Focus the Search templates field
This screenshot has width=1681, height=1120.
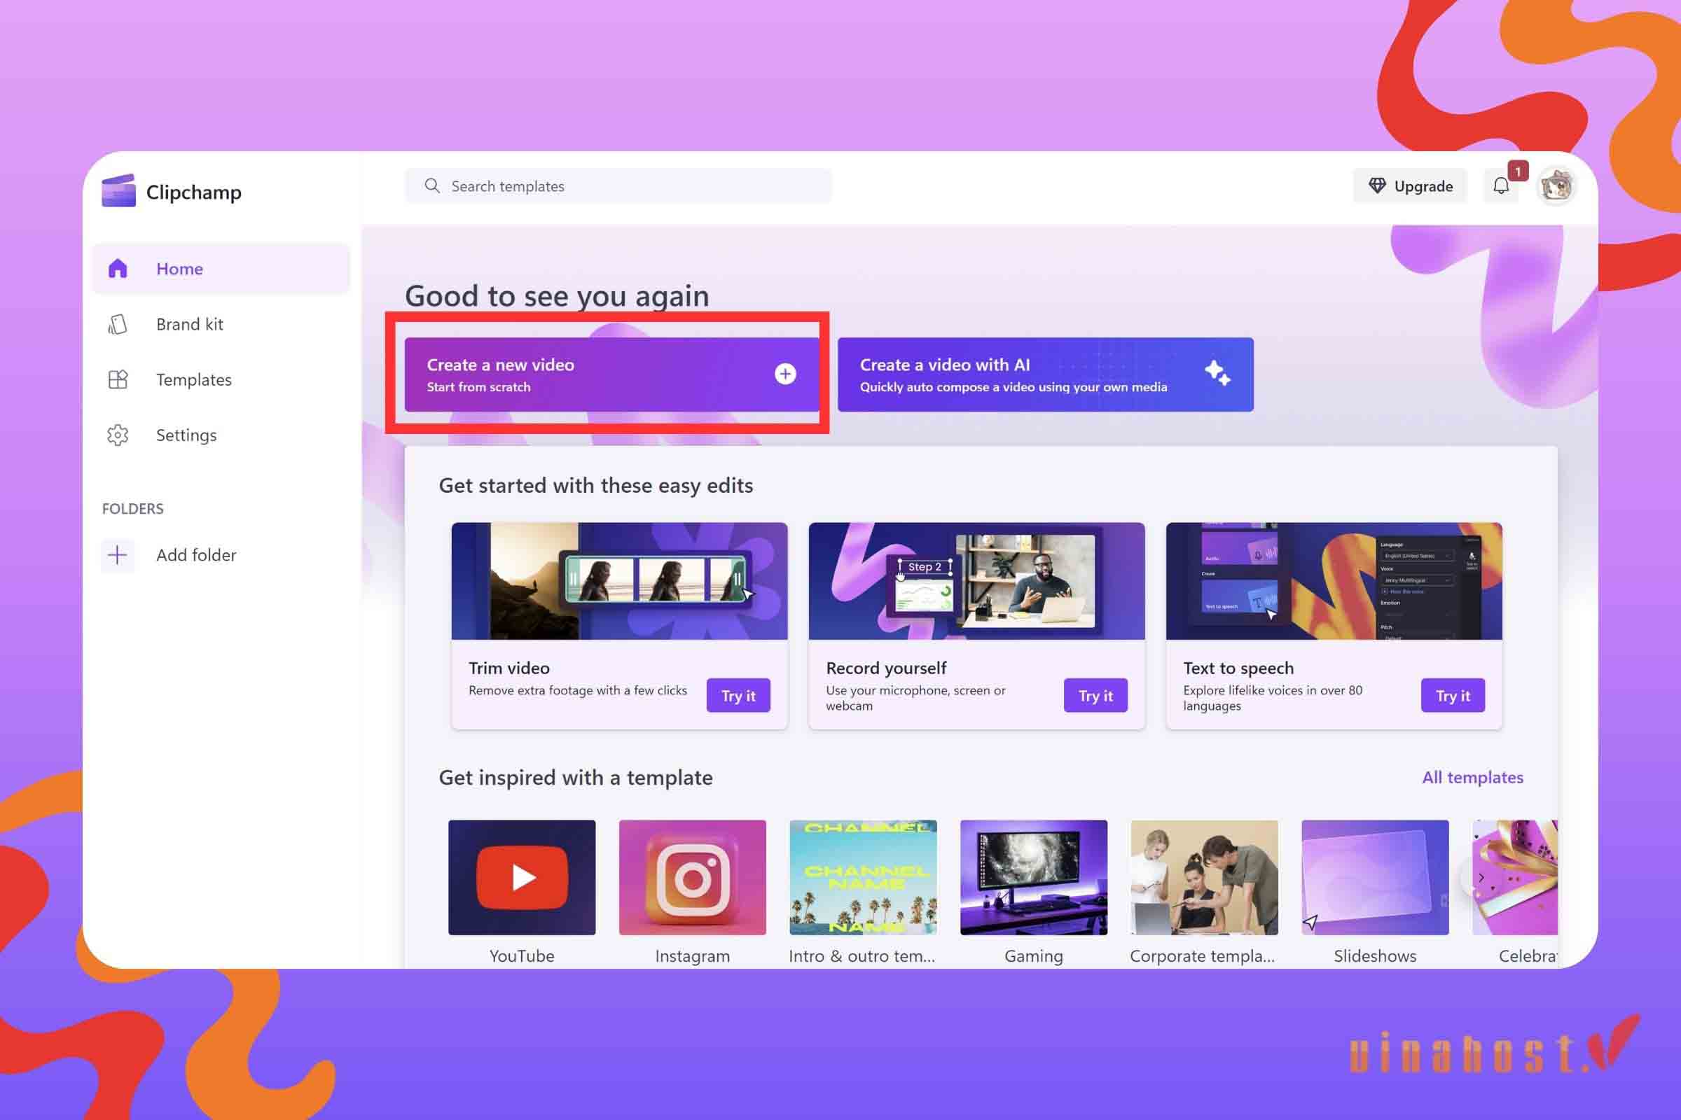[x=618, y=185]
